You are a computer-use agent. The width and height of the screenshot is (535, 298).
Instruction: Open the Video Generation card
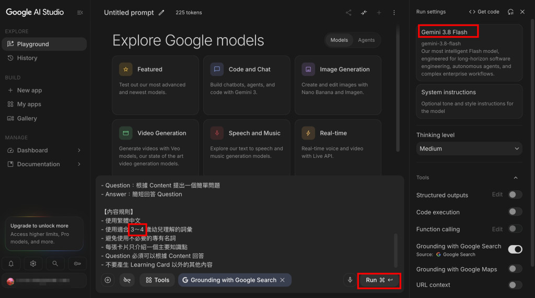click(155, 147)
